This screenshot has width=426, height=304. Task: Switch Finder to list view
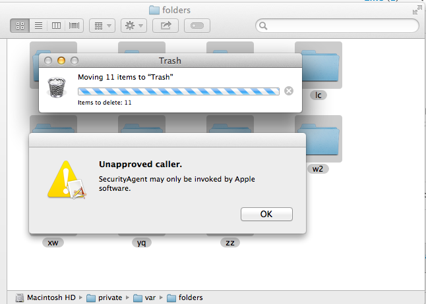pyautogui.click(x=38, y=26)
